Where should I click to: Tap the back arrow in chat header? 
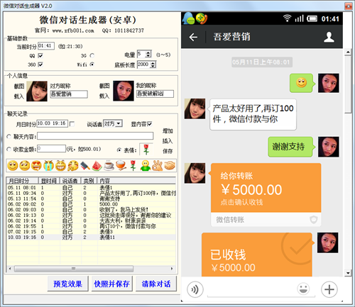193,37
